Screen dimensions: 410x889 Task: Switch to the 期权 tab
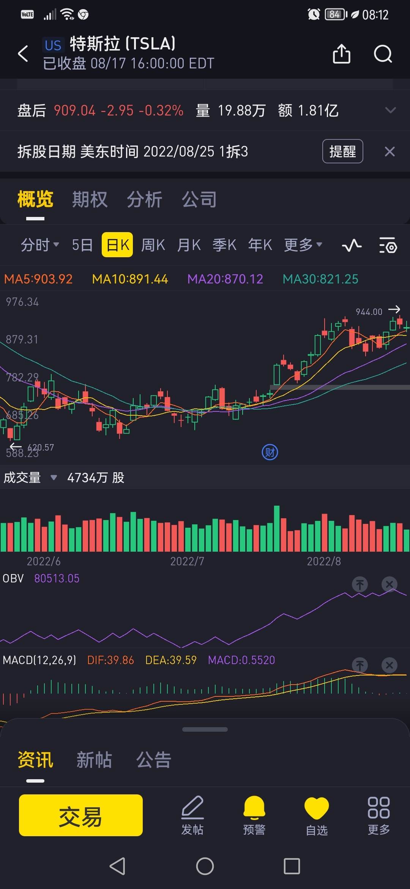tap(90, 199)
